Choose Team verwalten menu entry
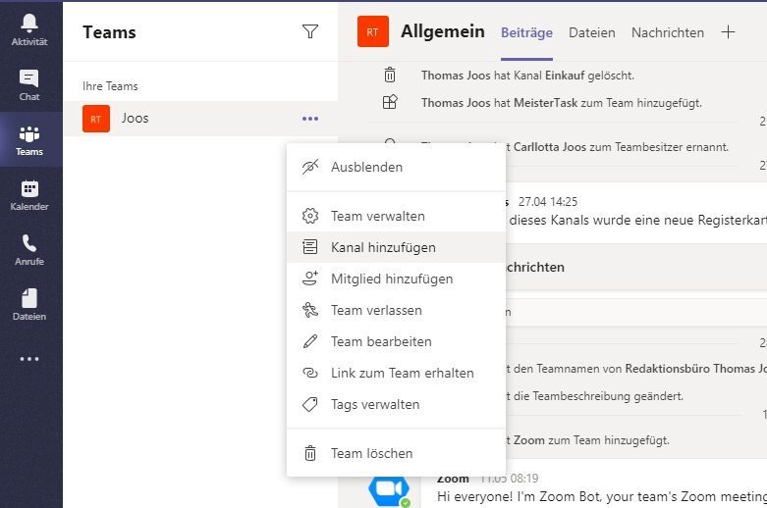Viewport: 767px width, 508px height. click(396, 216)
